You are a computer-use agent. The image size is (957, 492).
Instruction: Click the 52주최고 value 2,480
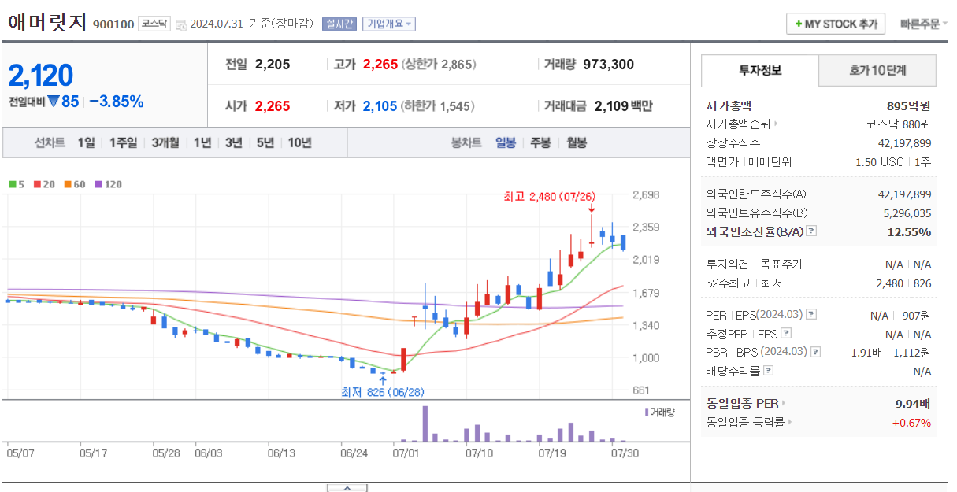(x=889, y=283)
